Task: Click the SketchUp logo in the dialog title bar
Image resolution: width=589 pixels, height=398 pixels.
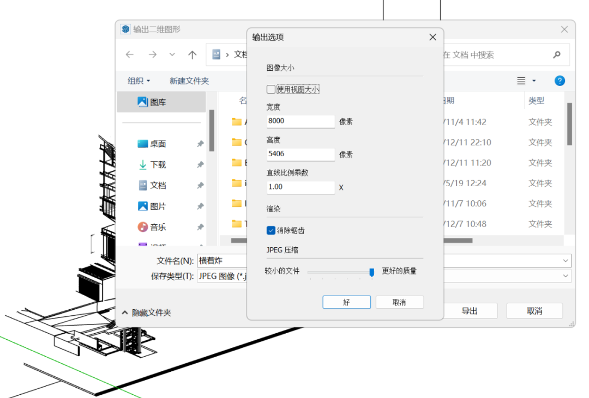Action: 126,28
